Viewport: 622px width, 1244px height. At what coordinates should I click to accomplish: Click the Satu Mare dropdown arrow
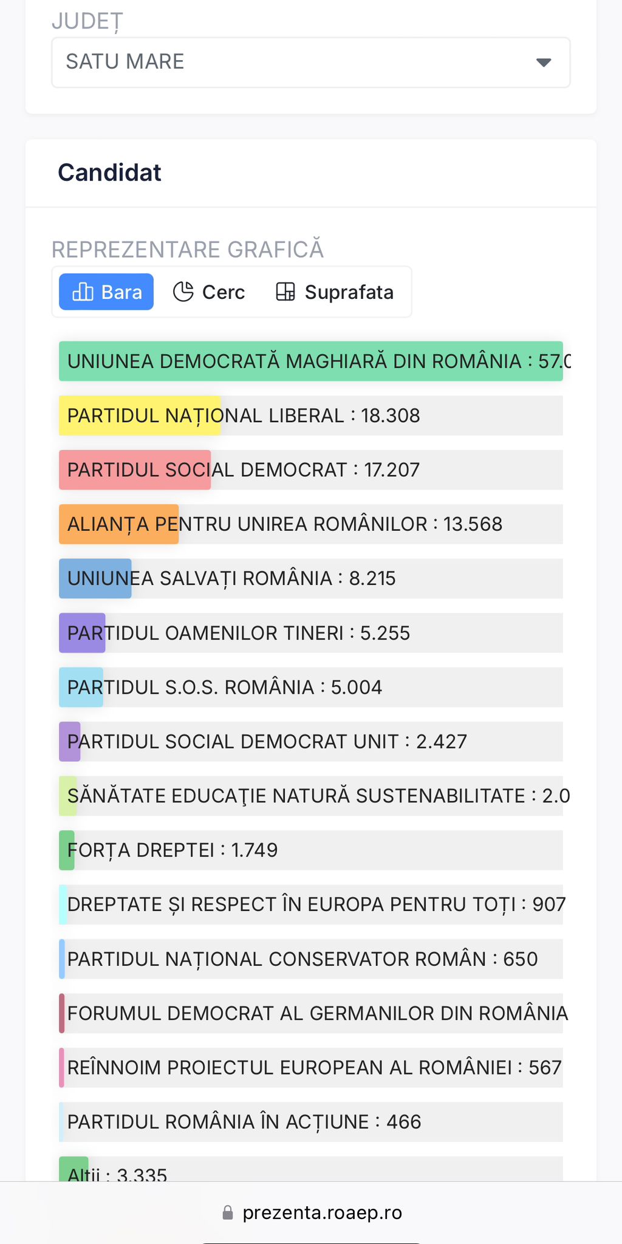[544, 63]
